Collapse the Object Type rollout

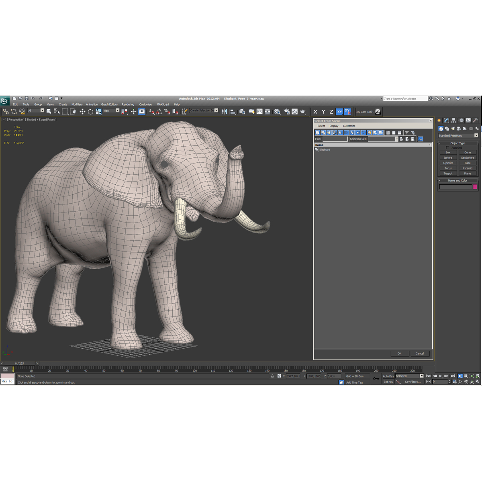pyautogui.click(x=440, y=143)
